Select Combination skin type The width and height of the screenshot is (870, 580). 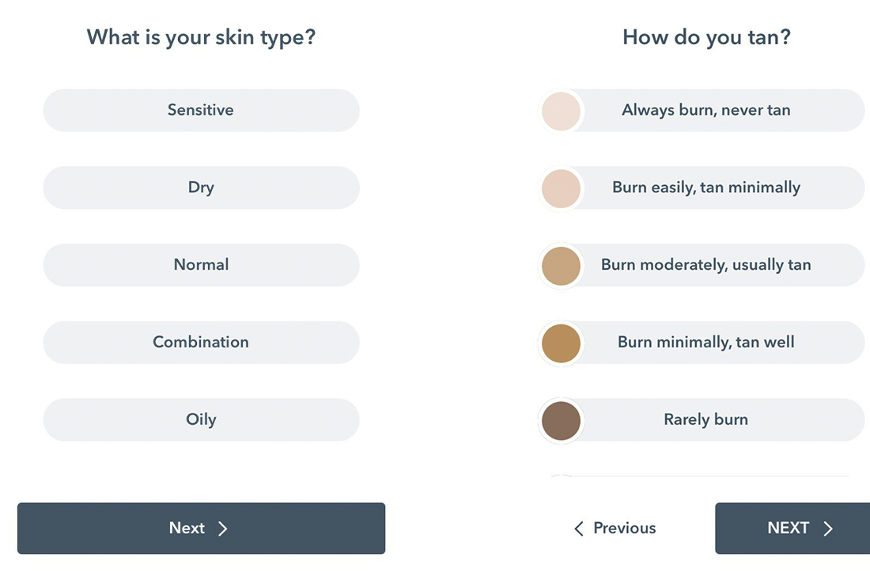pos(201,343)
